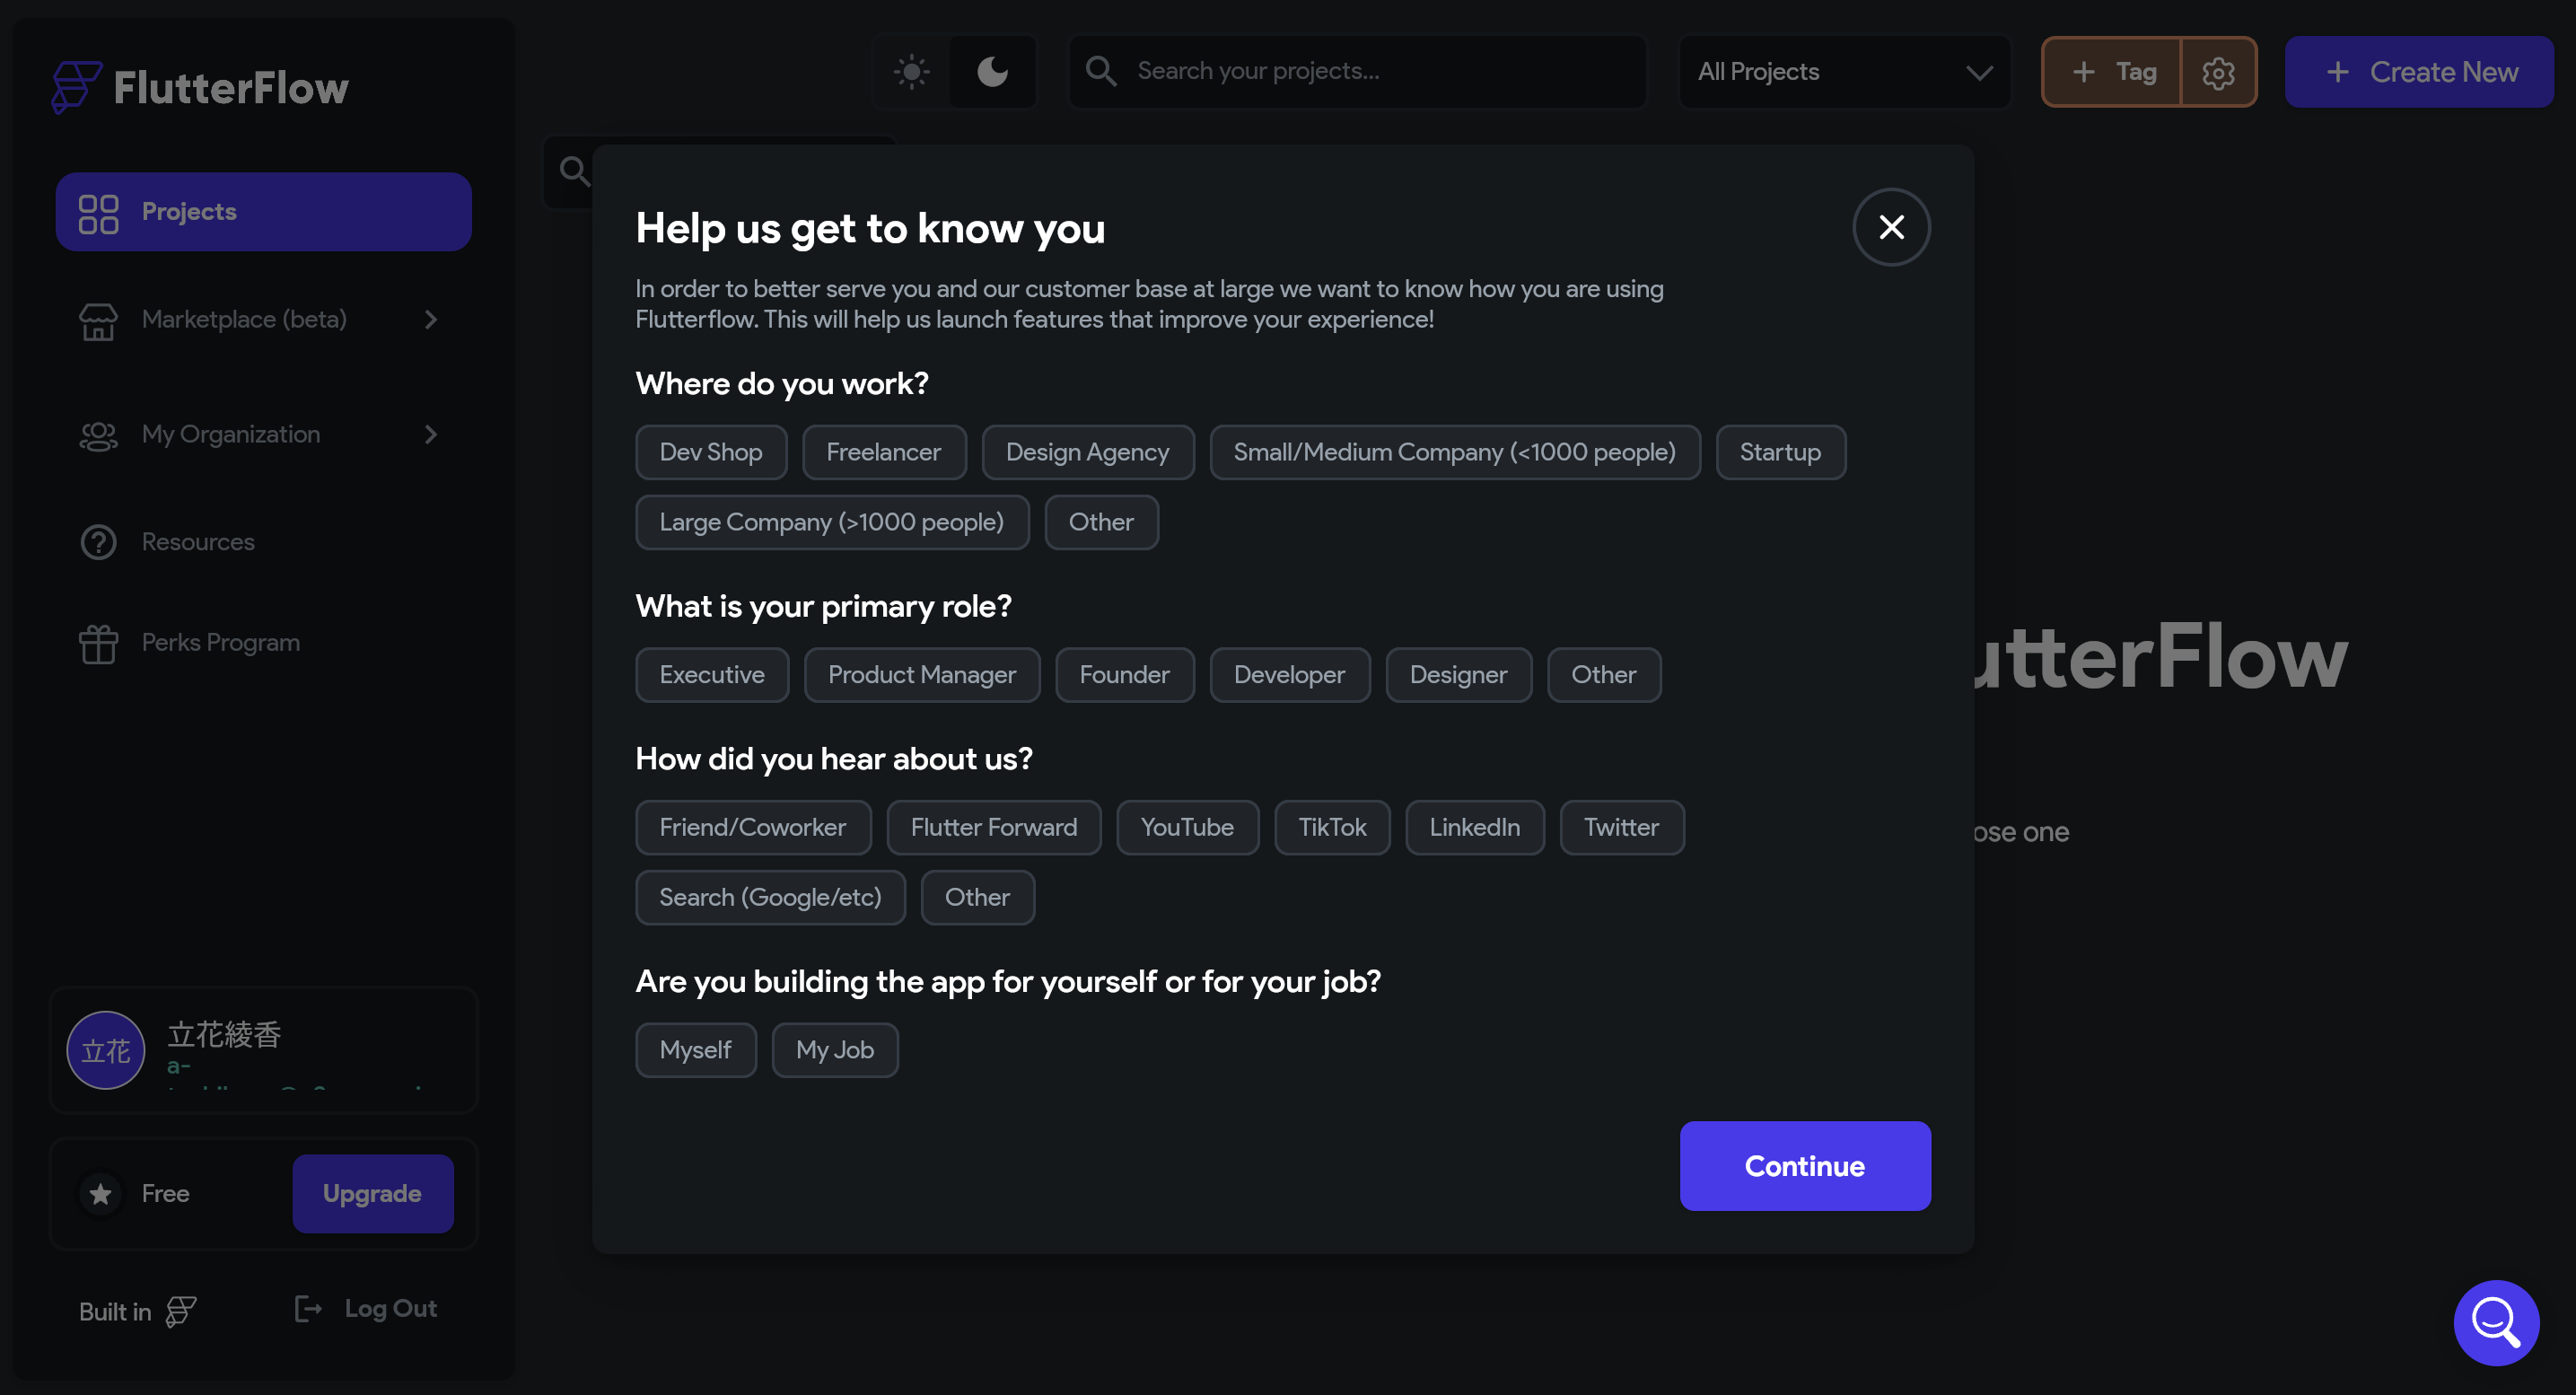
Task: Open Resources in sidebar
Action: point(264,542)
